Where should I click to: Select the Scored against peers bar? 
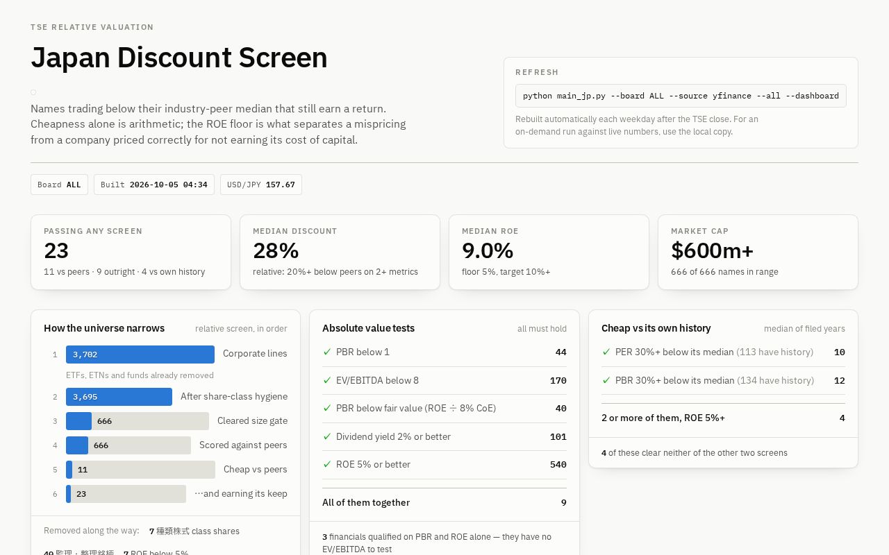tap(128, 445)
